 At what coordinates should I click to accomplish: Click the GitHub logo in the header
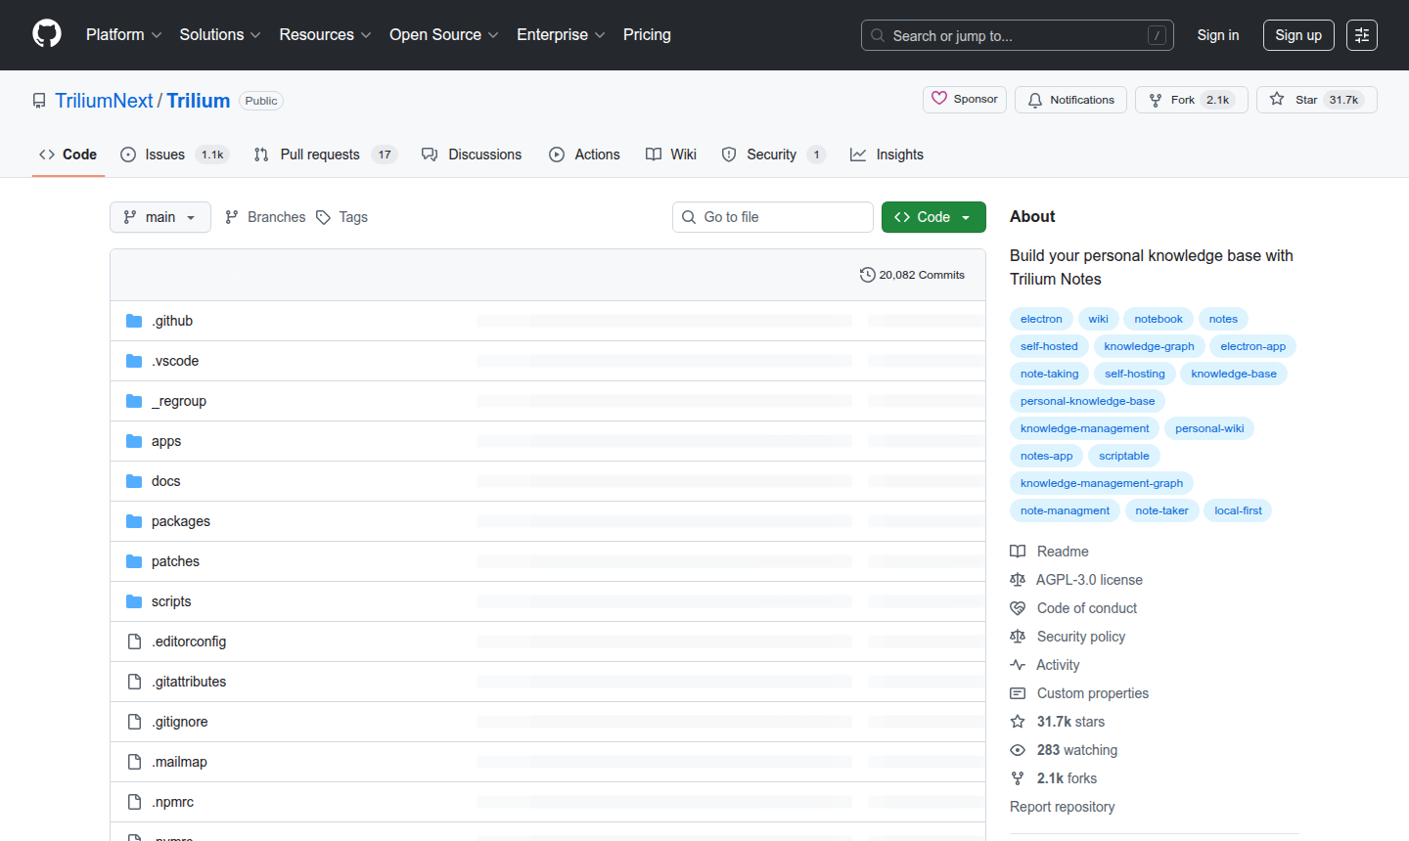47,34
